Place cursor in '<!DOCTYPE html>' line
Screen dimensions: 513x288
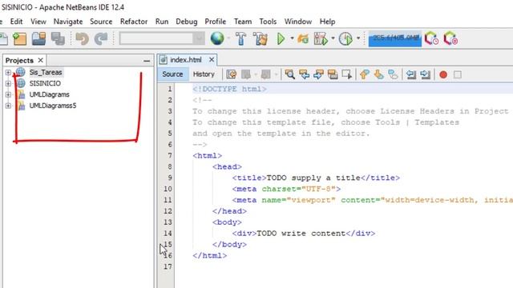229,89
